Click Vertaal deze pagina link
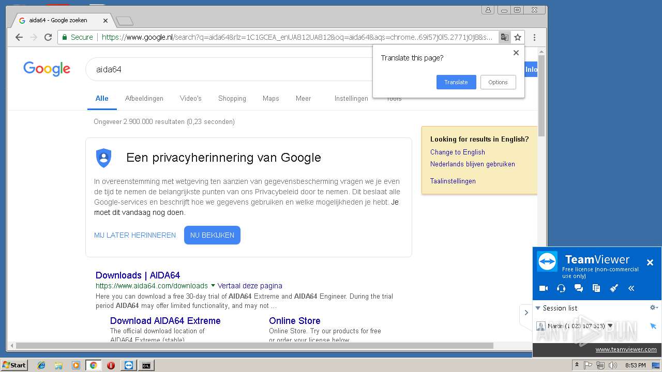Screen dimensions: 662x372 pyautogui.click(x=250, y=286)
